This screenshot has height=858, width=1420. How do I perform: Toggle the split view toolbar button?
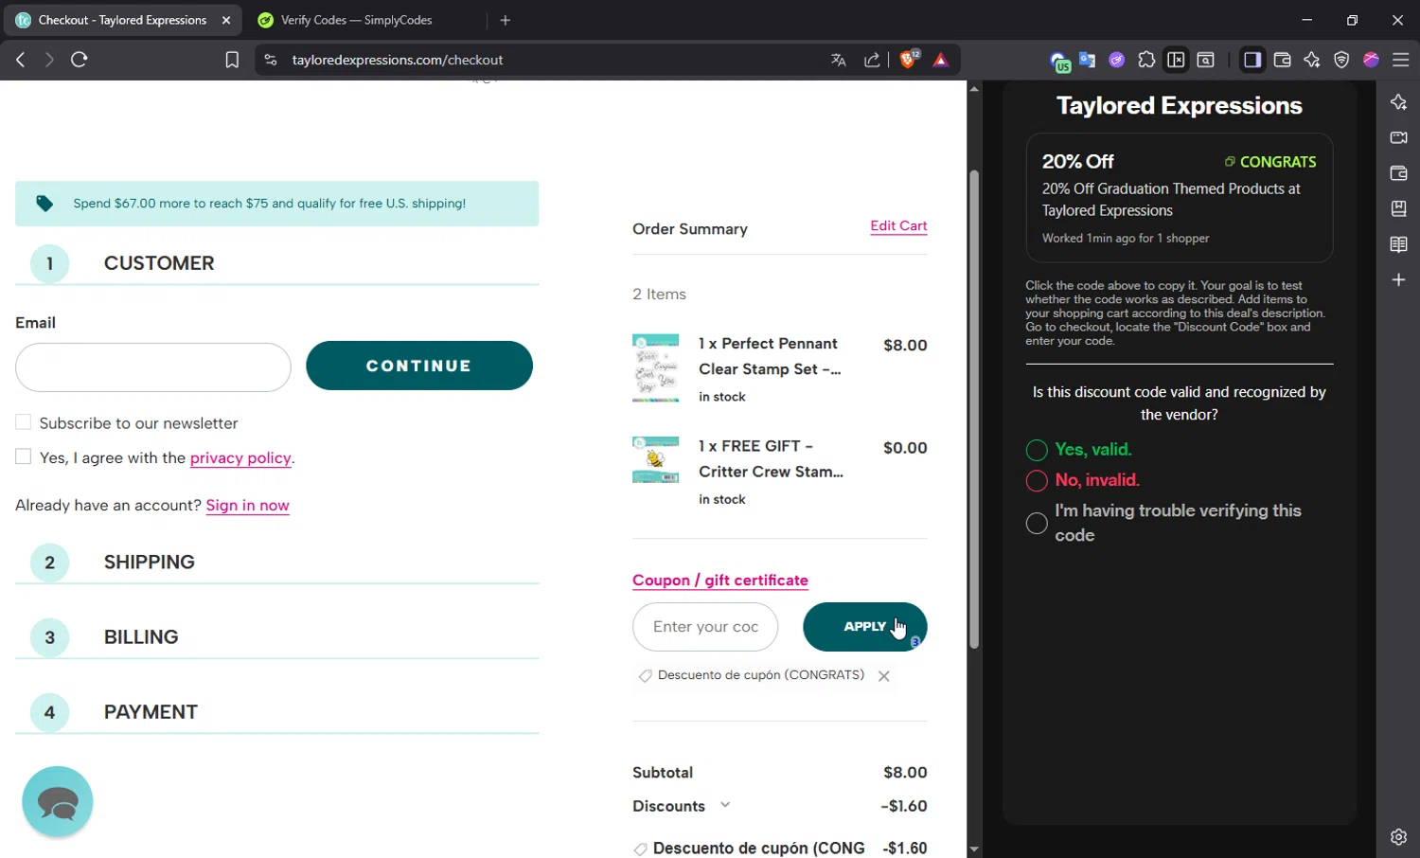(1176, 60)
